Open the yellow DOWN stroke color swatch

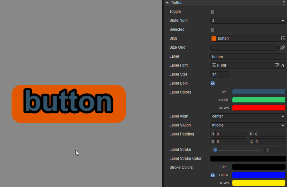click(x=259, y=183)
